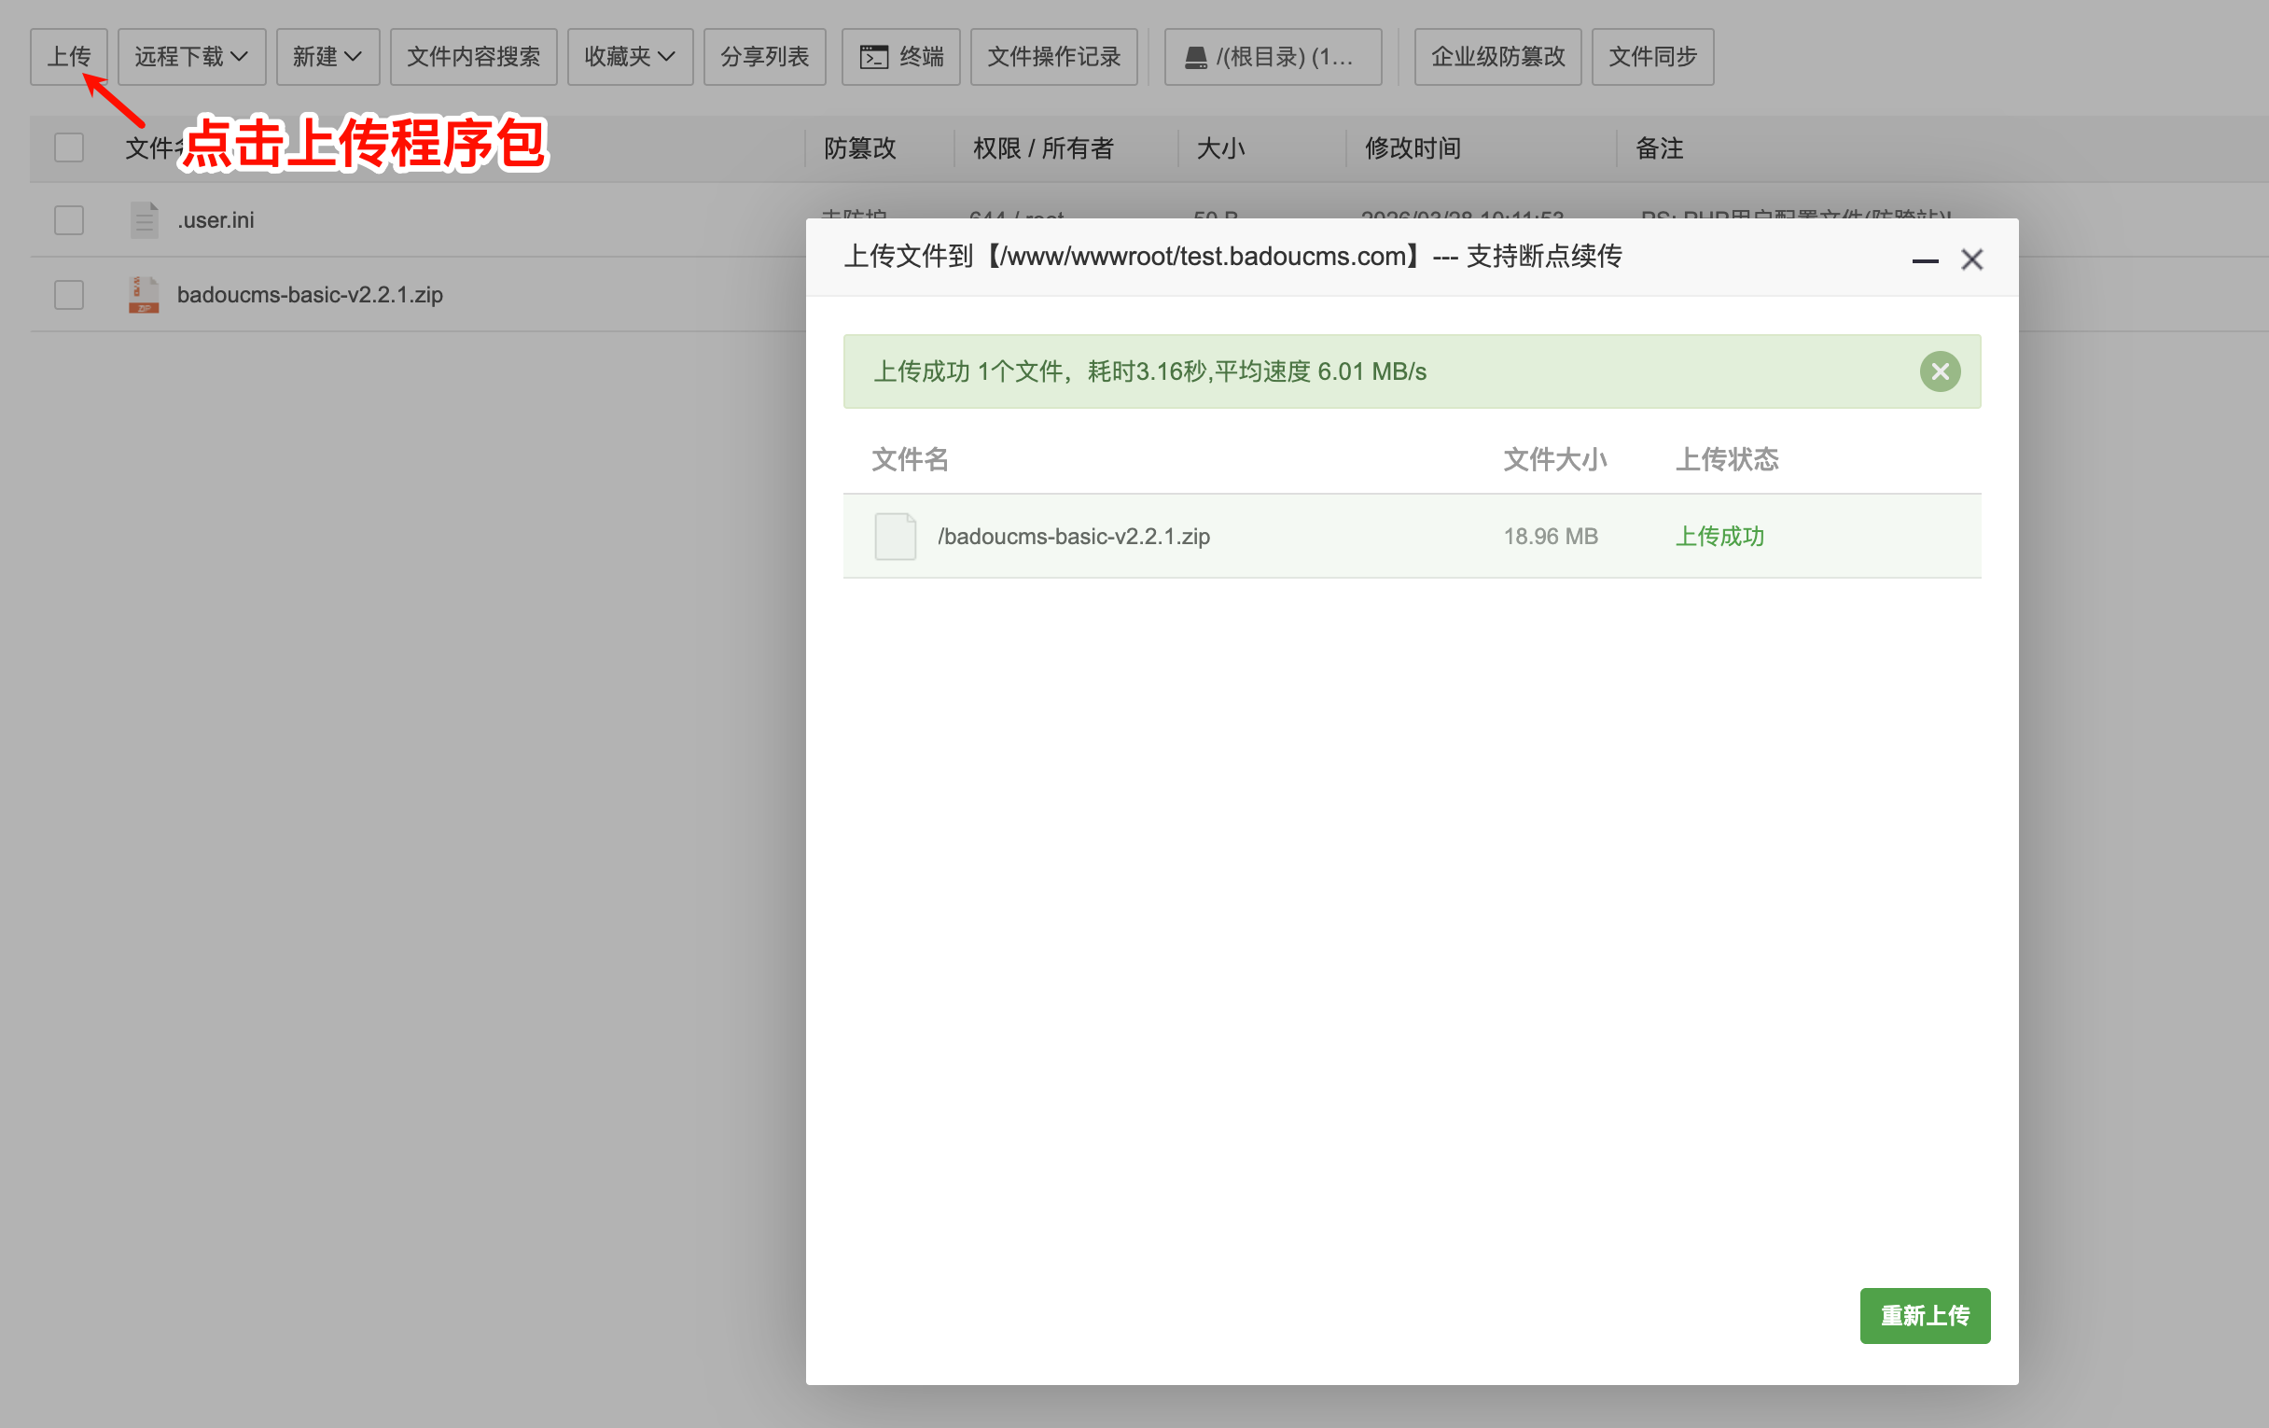This screenshot has width=2269, height=1428.
Task: Expand the 远程下载 dropdown
Action: pos(191,57)
